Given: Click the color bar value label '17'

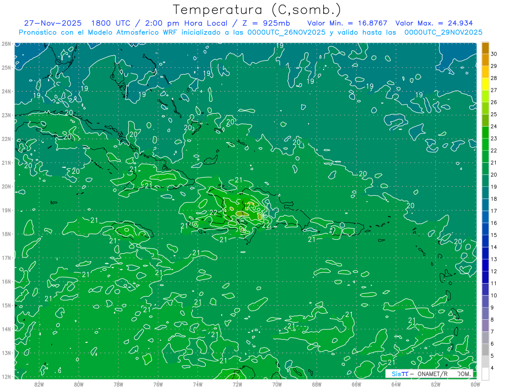Looking at the screenshot, I should click(x=494, y=211).
